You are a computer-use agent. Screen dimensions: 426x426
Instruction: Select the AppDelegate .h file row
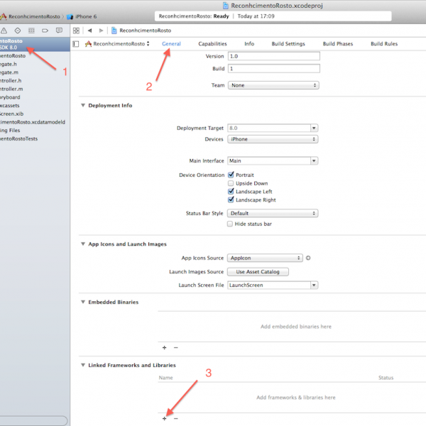click(x=35, y=64)
